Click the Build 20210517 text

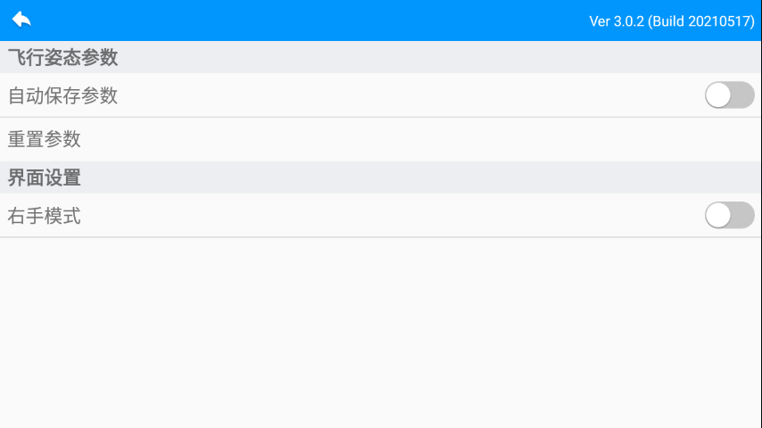point(703,21)
